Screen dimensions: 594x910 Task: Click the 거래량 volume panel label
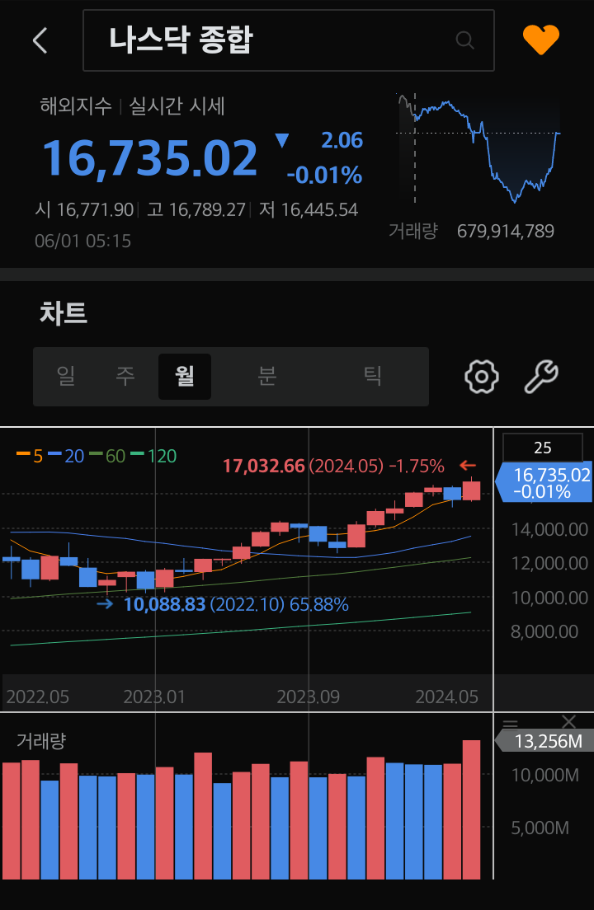tap(41, 740)
